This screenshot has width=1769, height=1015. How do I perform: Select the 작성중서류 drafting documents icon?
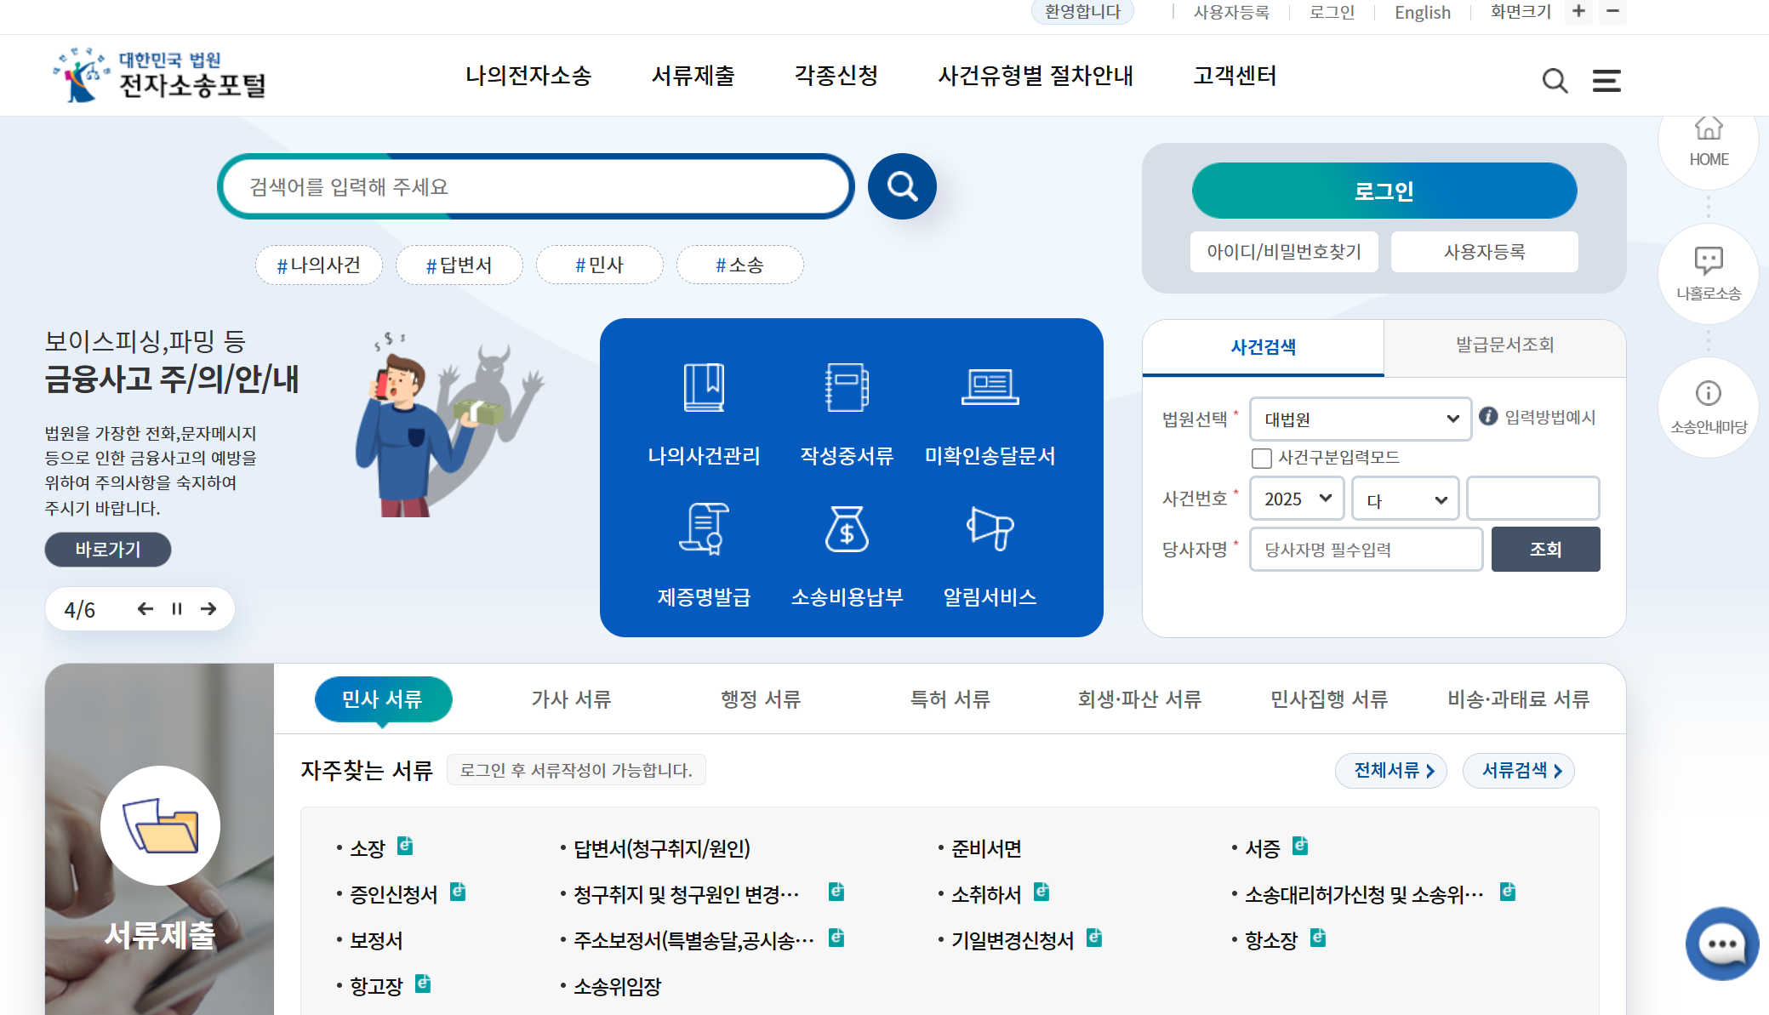pos(847,408)
